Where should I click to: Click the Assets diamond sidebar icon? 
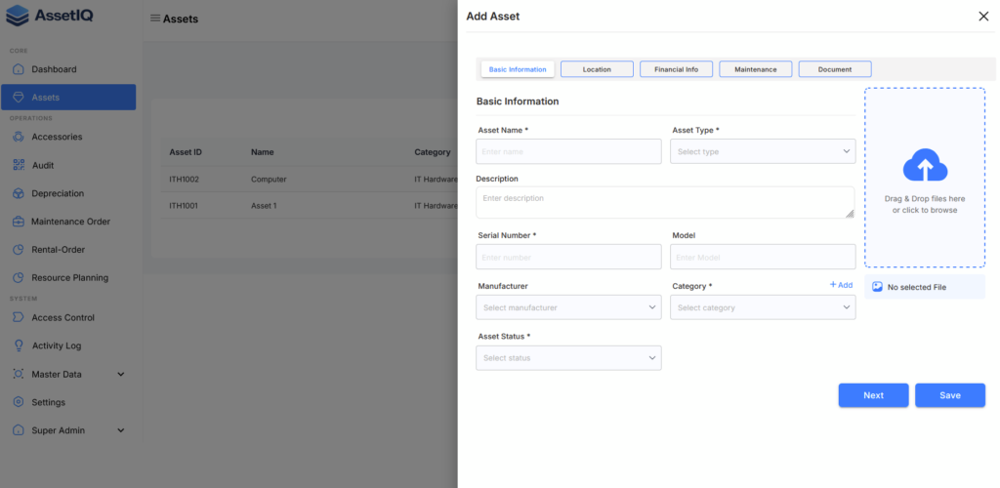tap(19, 98)
